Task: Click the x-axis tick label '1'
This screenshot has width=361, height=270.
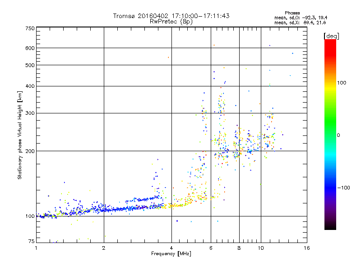Action: tap(36, 248)
